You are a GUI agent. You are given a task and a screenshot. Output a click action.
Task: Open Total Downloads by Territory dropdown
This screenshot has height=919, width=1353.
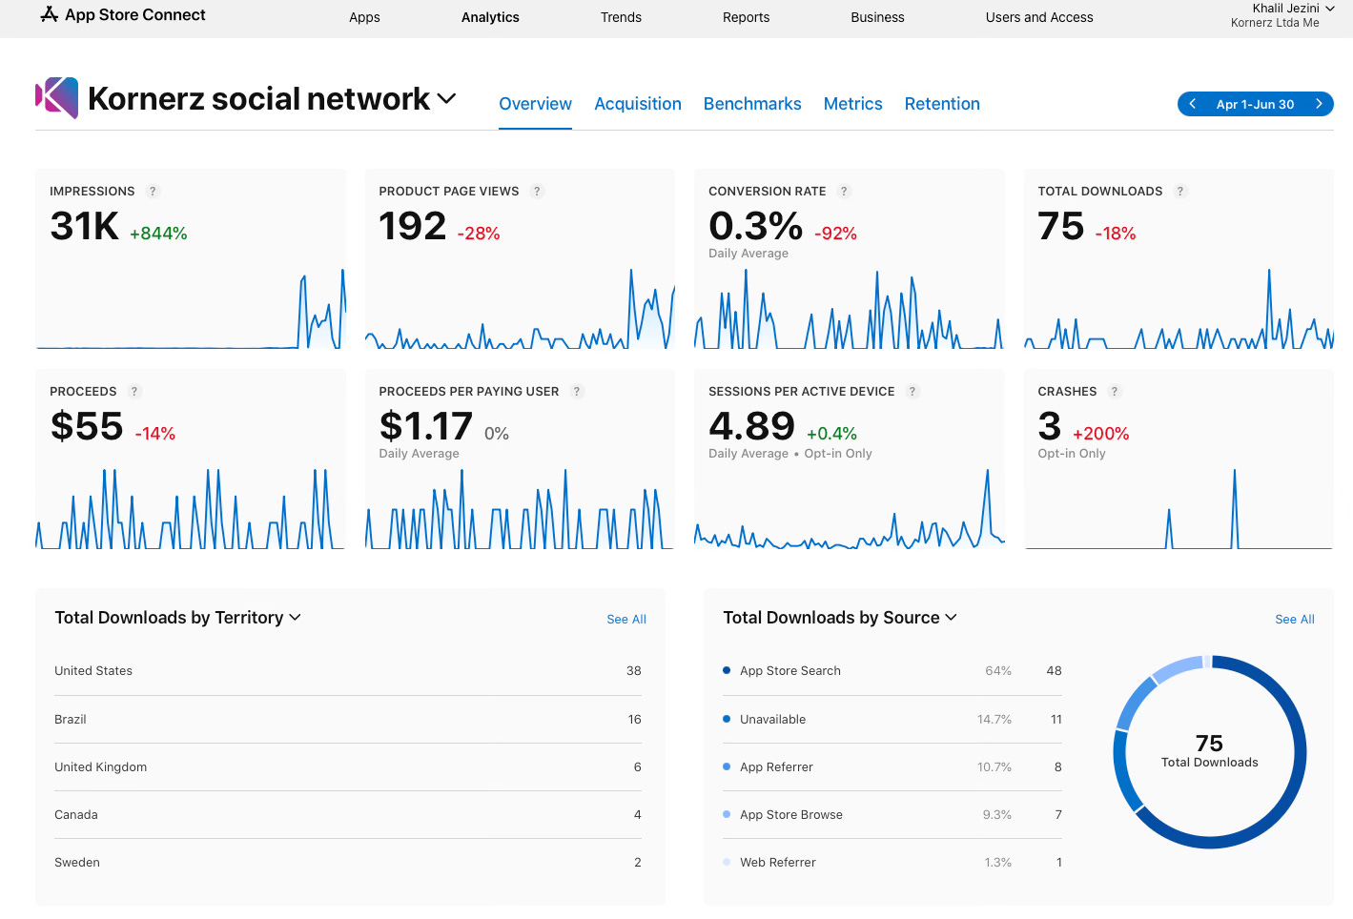tap(295, 618)
